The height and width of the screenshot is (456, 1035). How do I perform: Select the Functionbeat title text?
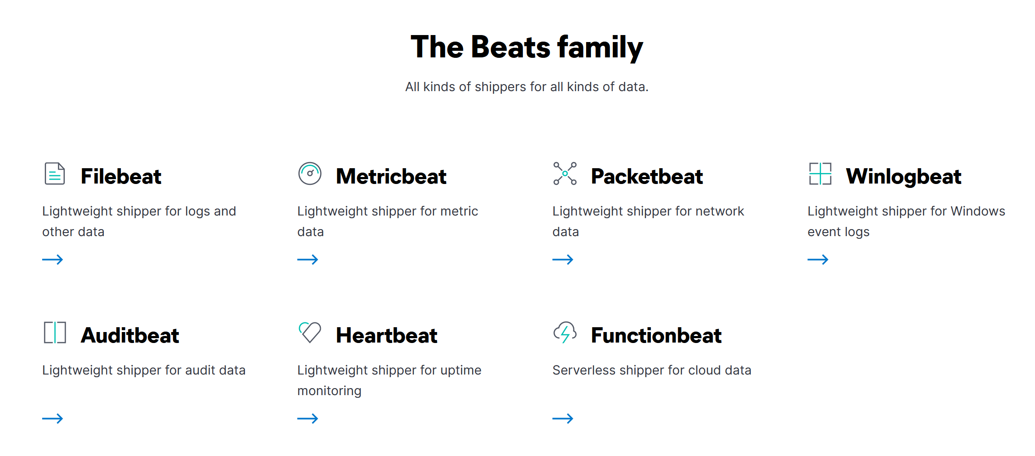pos(656,336)
